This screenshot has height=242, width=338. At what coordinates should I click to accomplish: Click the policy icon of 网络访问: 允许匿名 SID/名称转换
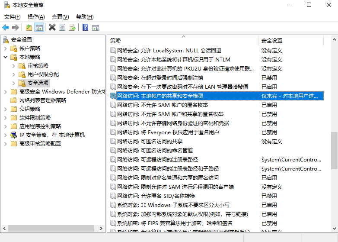click(113, 196)
